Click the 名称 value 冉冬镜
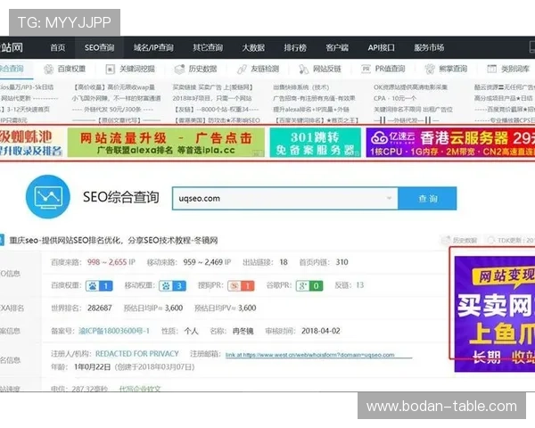The image size is (535, 428). (x=243, y=331)
